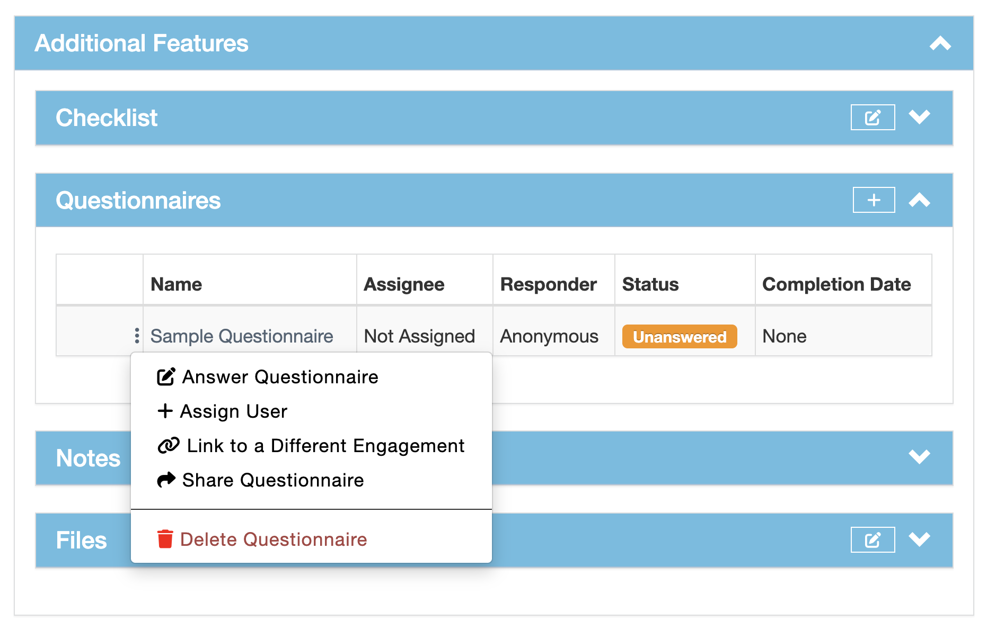Collapse the Questionnaires panel chevron
The image size is (987, 630).
coord(919,200)
